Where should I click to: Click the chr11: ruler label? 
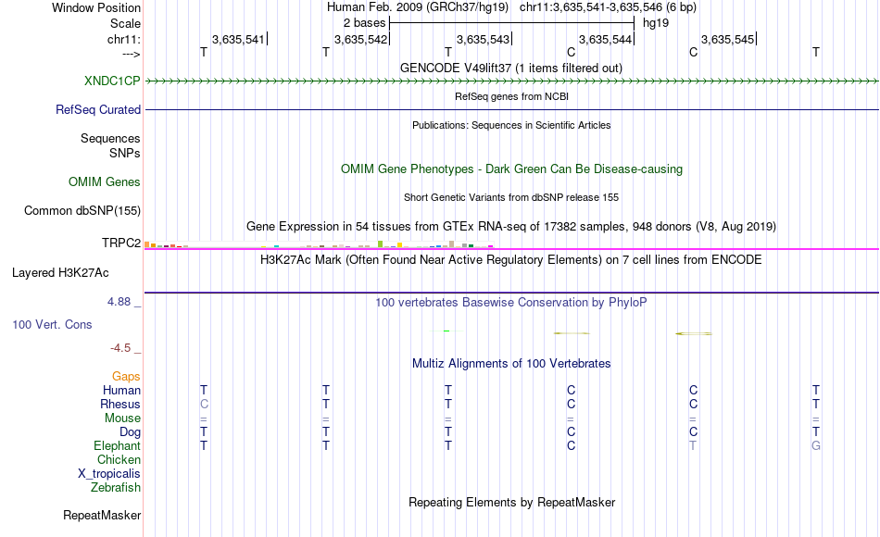point(124,39)
